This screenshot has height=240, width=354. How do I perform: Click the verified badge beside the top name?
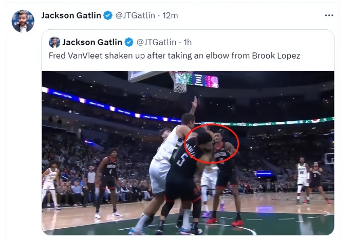108,15
